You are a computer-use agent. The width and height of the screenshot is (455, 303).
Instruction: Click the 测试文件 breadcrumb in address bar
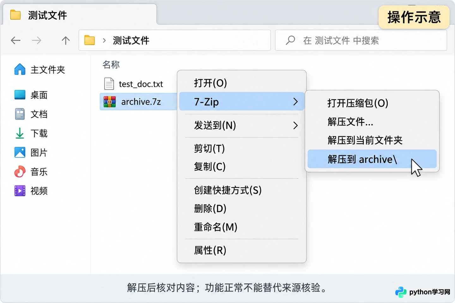131,40
